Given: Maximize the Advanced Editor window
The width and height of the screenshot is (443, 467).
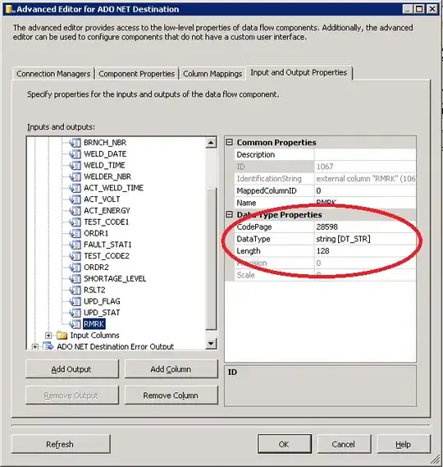Looking at the screenshot, I should click(419, 9).
